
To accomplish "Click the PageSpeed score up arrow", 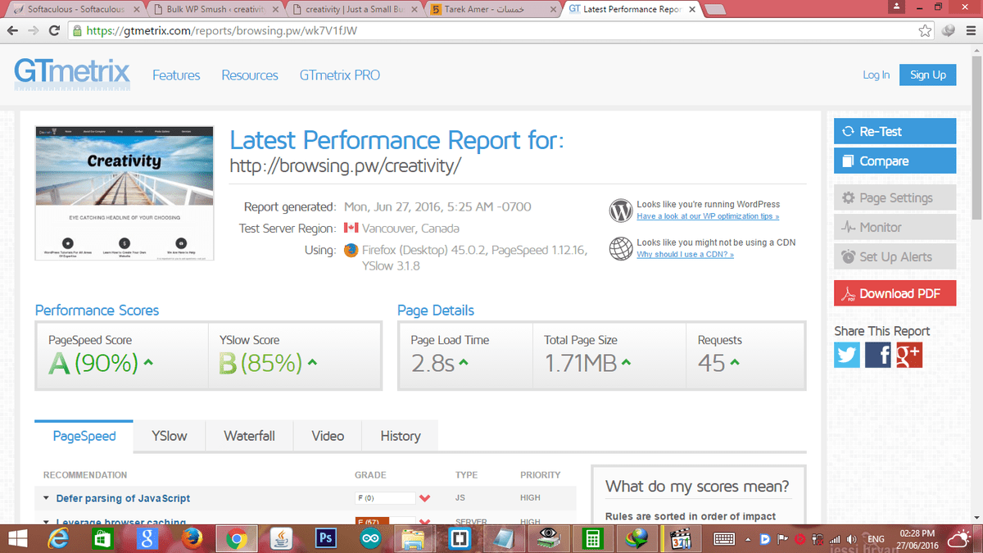I will [x=148, y=362].
